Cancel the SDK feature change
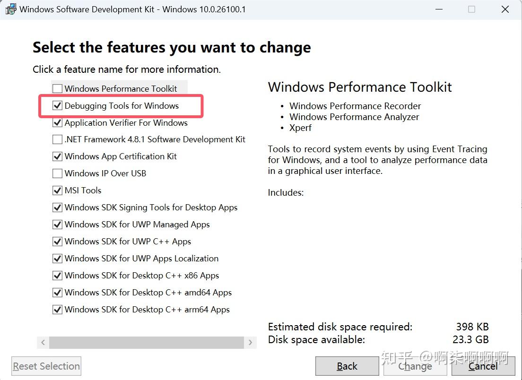This screenshot has height=380, width=522. click(x=483, y=366)
